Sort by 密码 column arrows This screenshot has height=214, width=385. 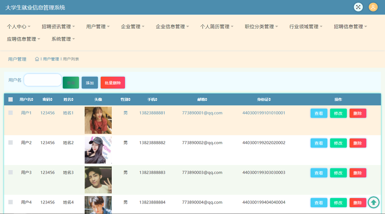tap(51, 99)
